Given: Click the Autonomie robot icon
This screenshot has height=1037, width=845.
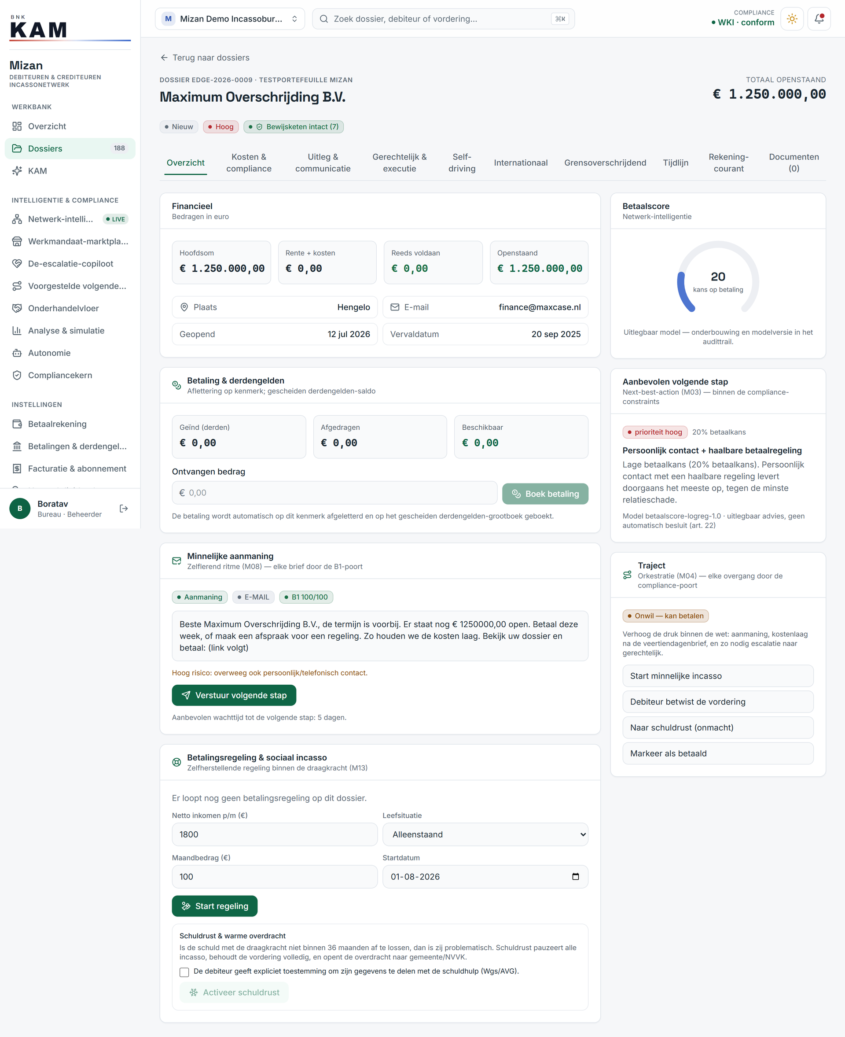Looking at the screenshot, I should [17, 353].
